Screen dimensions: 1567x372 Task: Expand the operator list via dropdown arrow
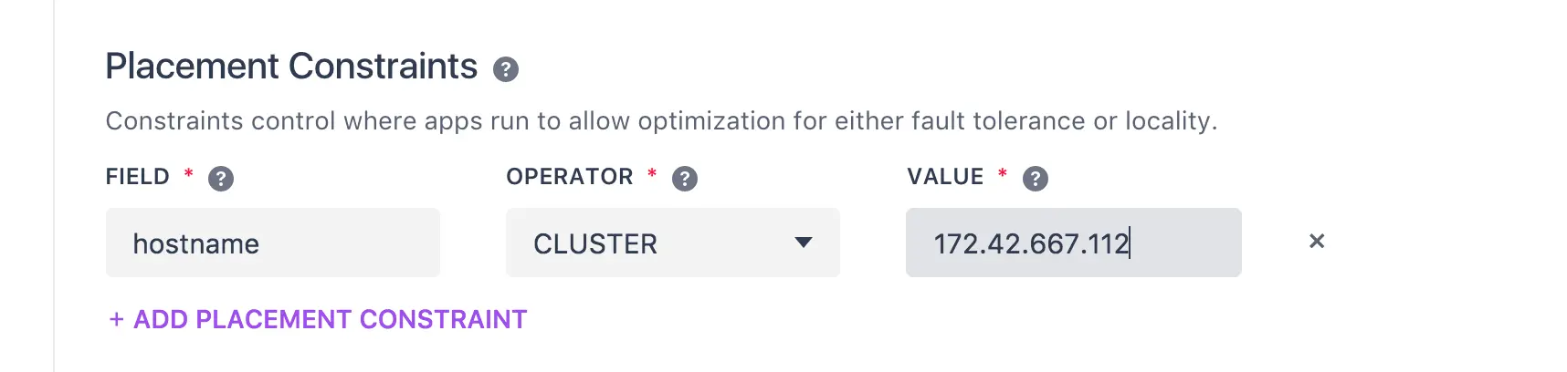click(x=804, y=243)
